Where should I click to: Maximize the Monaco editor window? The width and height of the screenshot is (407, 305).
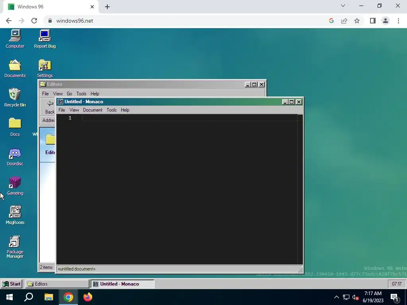(x=291, y=102)
